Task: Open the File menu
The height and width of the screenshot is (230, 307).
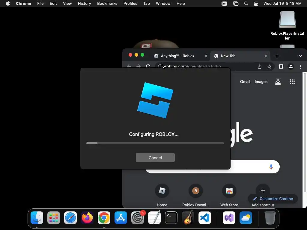Action: point(40,4)
